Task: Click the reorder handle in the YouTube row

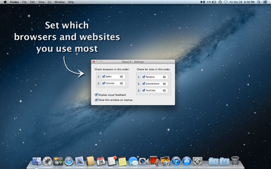Action: [164, 91]
